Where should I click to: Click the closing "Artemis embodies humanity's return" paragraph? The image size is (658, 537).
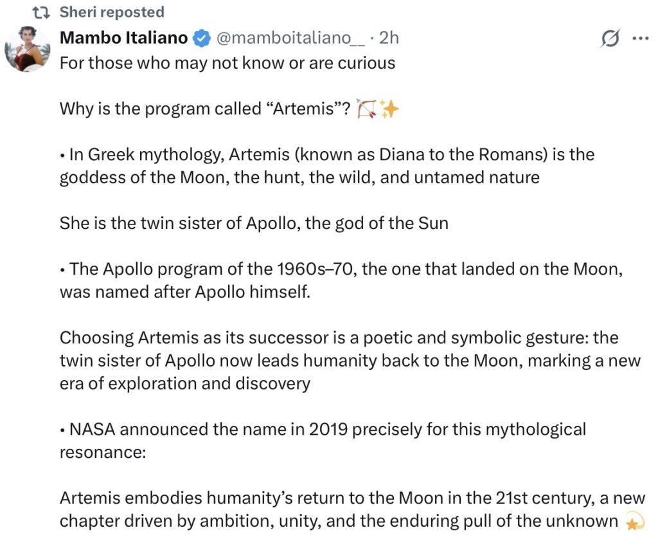(x=347, y=509)
